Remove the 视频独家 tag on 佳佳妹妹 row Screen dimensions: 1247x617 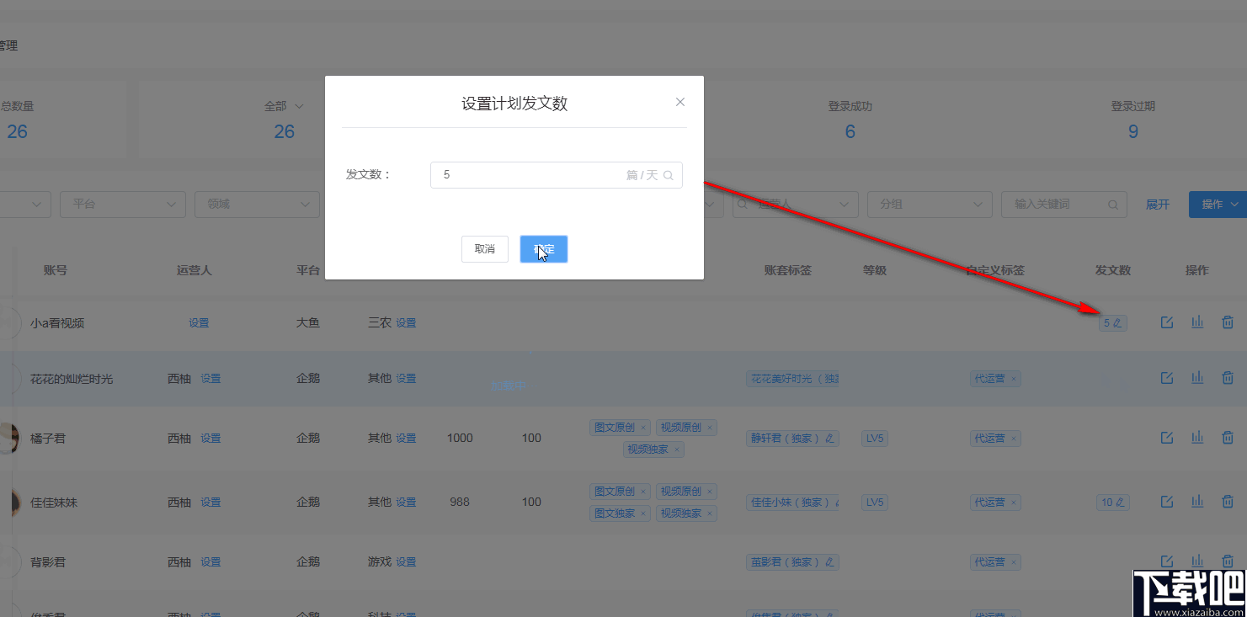710,513
